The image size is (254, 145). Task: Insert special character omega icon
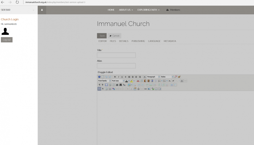[182, 81]
